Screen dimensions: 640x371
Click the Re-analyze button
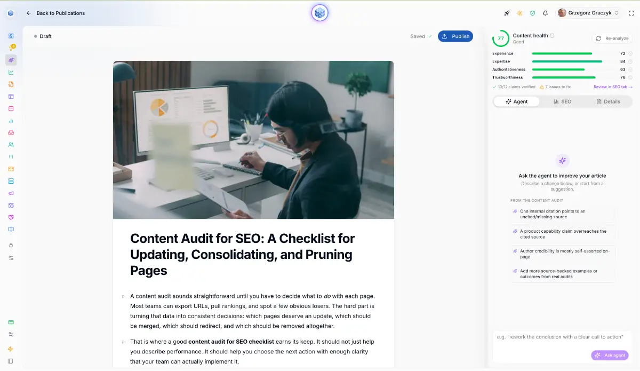point(612,38)
